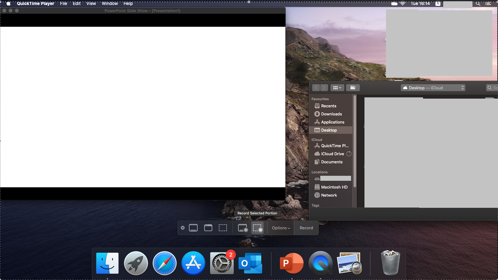Select Desktop in Finder sidebar
The image size is (498, 280).
click(x=331, y=130)
